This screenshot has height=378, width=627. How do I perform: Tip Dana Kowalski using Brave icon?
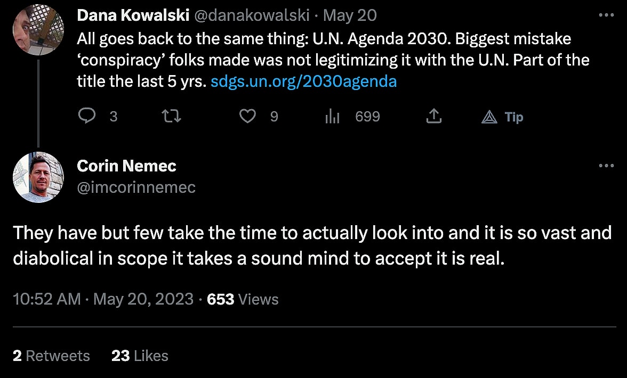(x=489, y=117)
